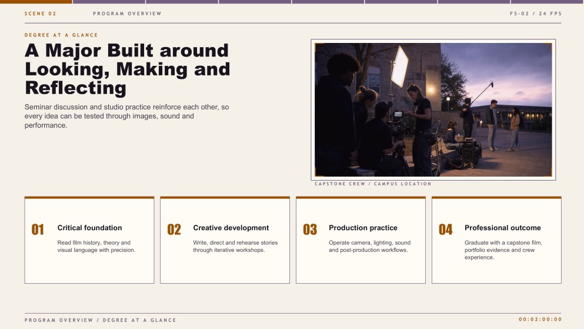
Task: Click the footer PROGRAM OVERVIEW / DEGREE AT A GLANCE
Action: click(100, 320)
